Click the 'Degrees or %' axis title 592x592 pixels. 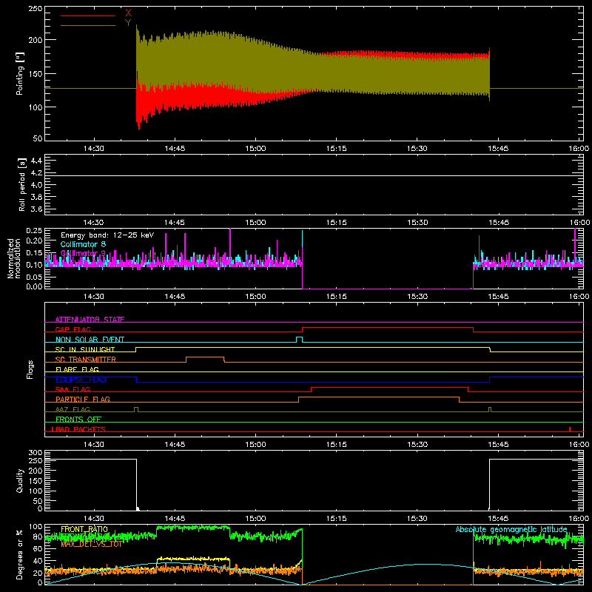20,554
